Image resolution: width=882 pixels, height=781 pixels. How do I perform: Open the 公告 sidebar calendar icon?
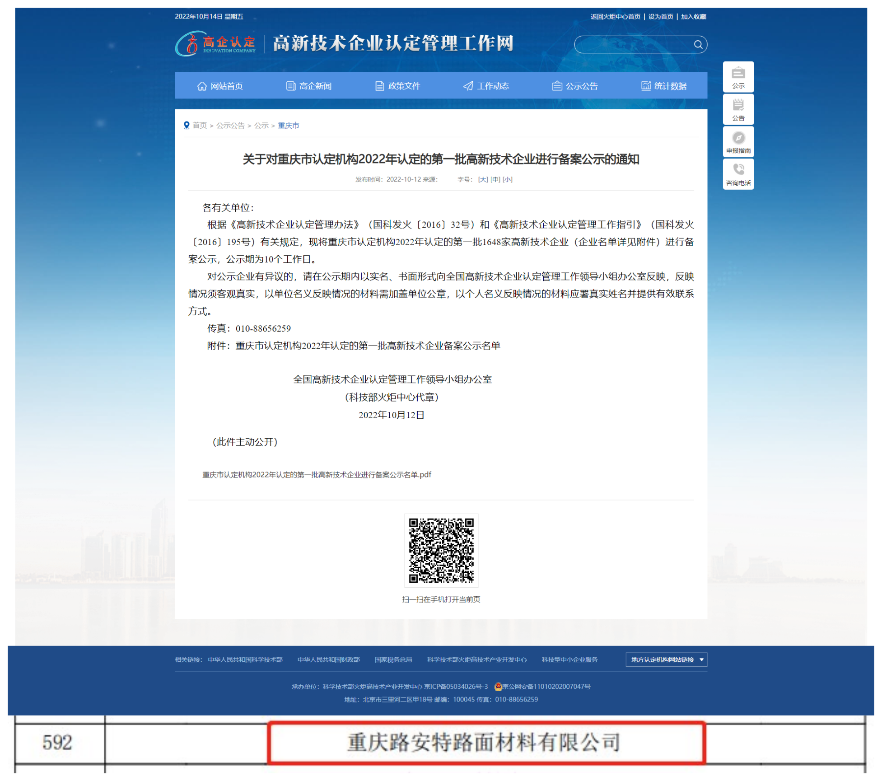point(738,105)
